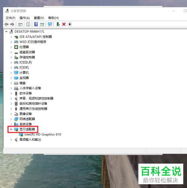
Task: Open the 文件(F) menu
Action: point(10,18)
